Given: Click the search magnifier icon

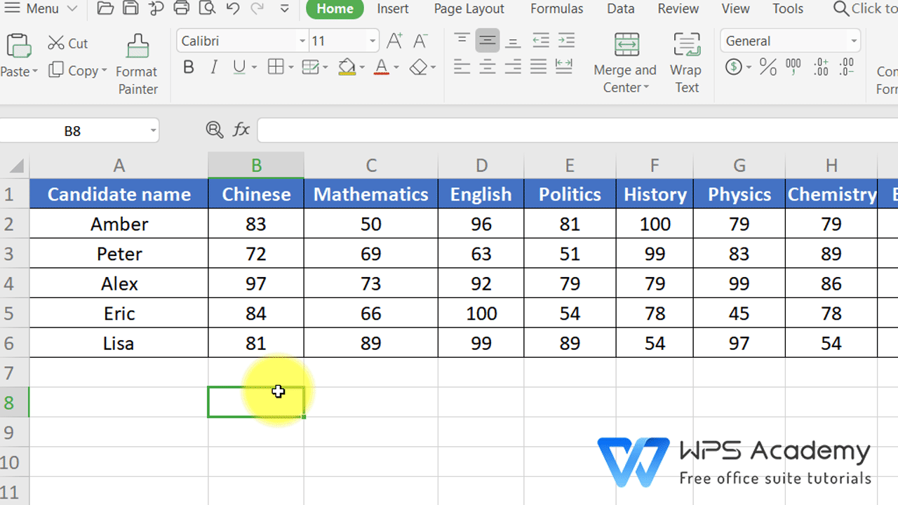Looking at the screenshot, I should [x=840, y=9].
